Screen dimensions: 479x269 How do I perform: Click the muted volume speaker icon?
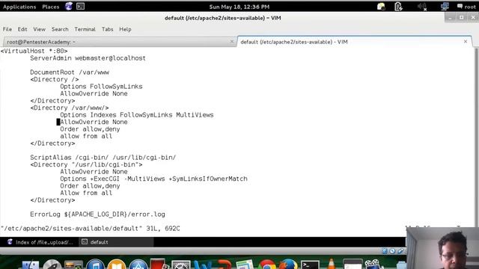pos(422,7)
